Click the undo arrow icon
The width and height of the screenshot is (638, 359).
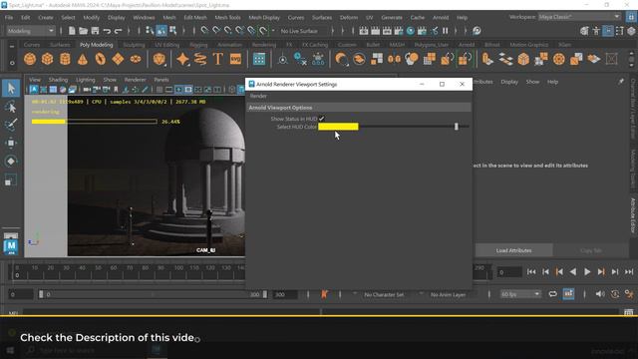pos(107,31)
